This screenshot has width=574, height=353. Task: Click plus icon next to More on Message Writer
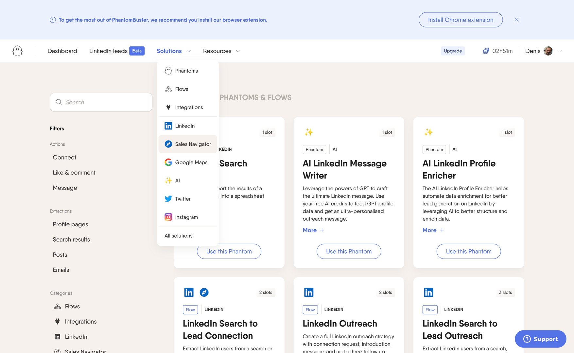[322, 230]
